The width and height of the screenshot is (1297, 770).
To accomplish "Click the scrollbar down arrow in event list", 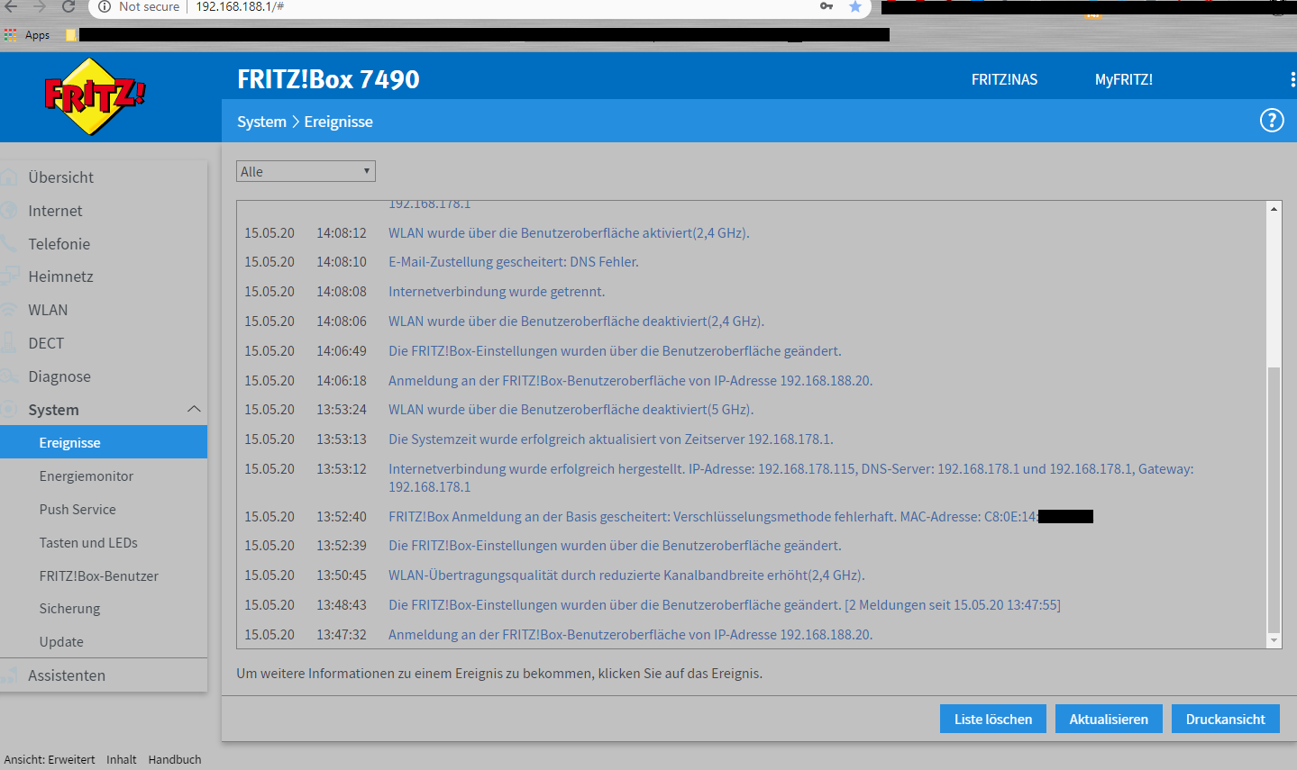I will coord(1274,640).
